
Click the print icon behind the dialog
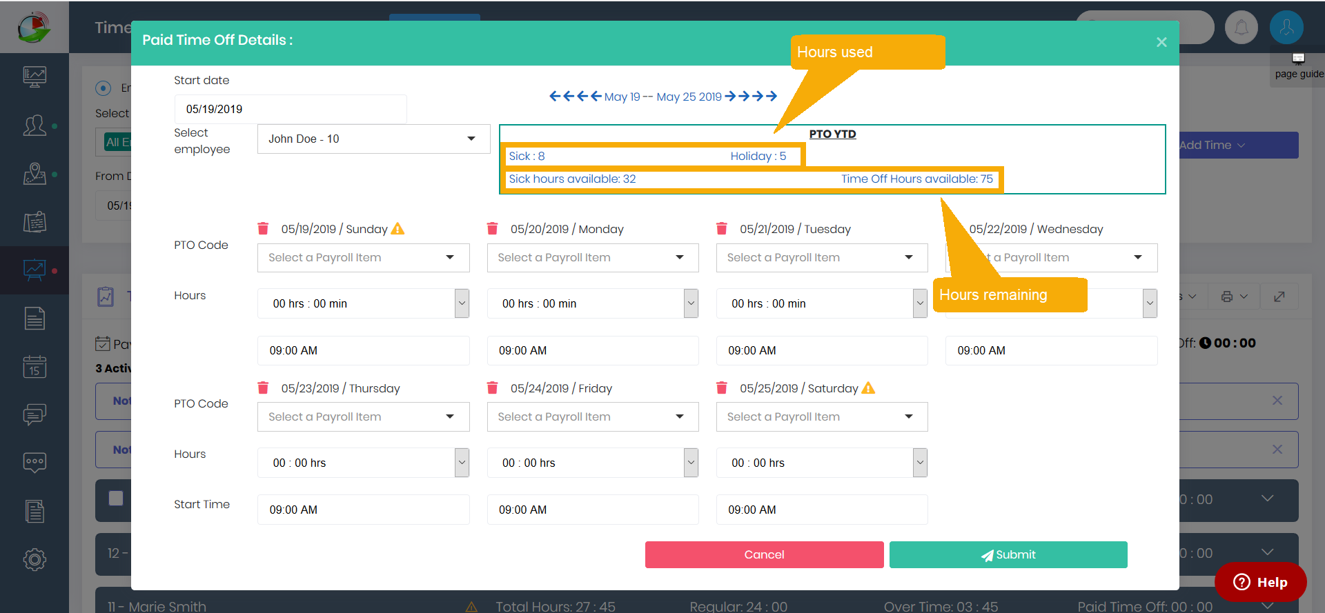(x=1226, y=297)
